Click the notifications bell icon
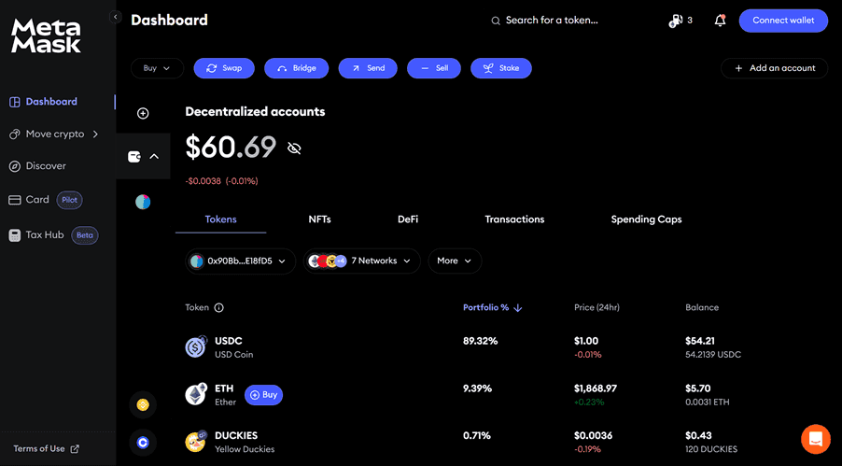 720,21
